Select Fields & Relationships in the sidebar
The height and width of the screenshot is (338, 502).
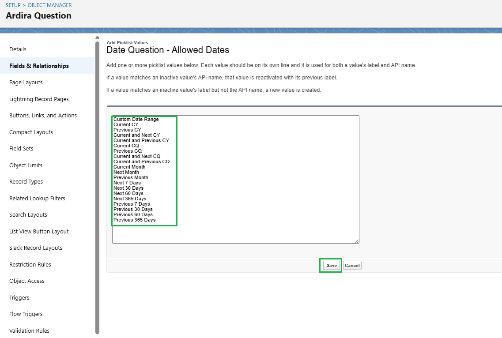(39, 65)
